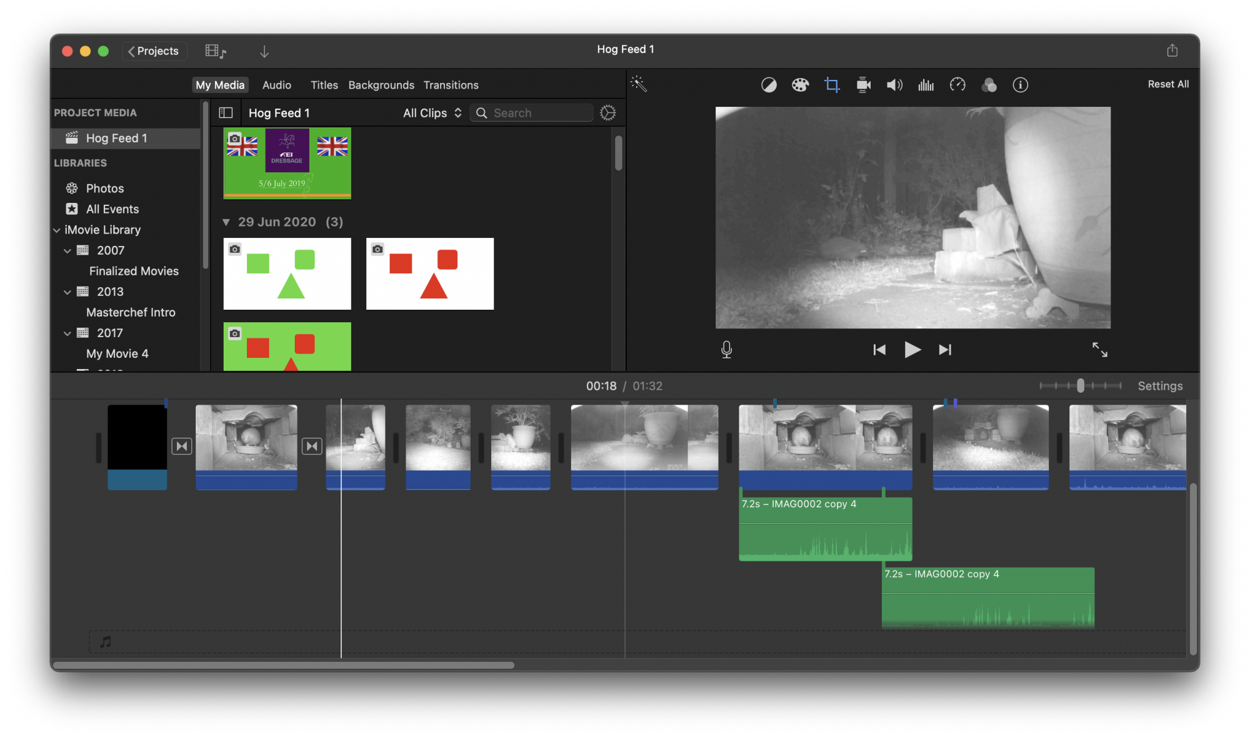Select the red shapes on green thumbnail
Image resolution: width=1250 pixels, height=738 pixels.
coord(287,347)
